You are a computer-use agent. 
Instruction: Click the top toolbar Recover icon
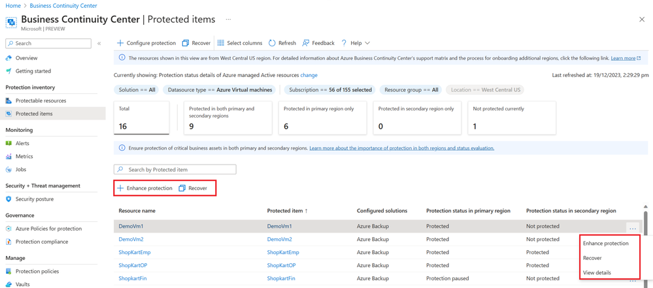186,43
